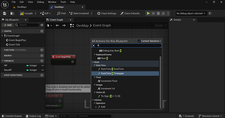Click the Stop playback button

(x=158, y=13)
